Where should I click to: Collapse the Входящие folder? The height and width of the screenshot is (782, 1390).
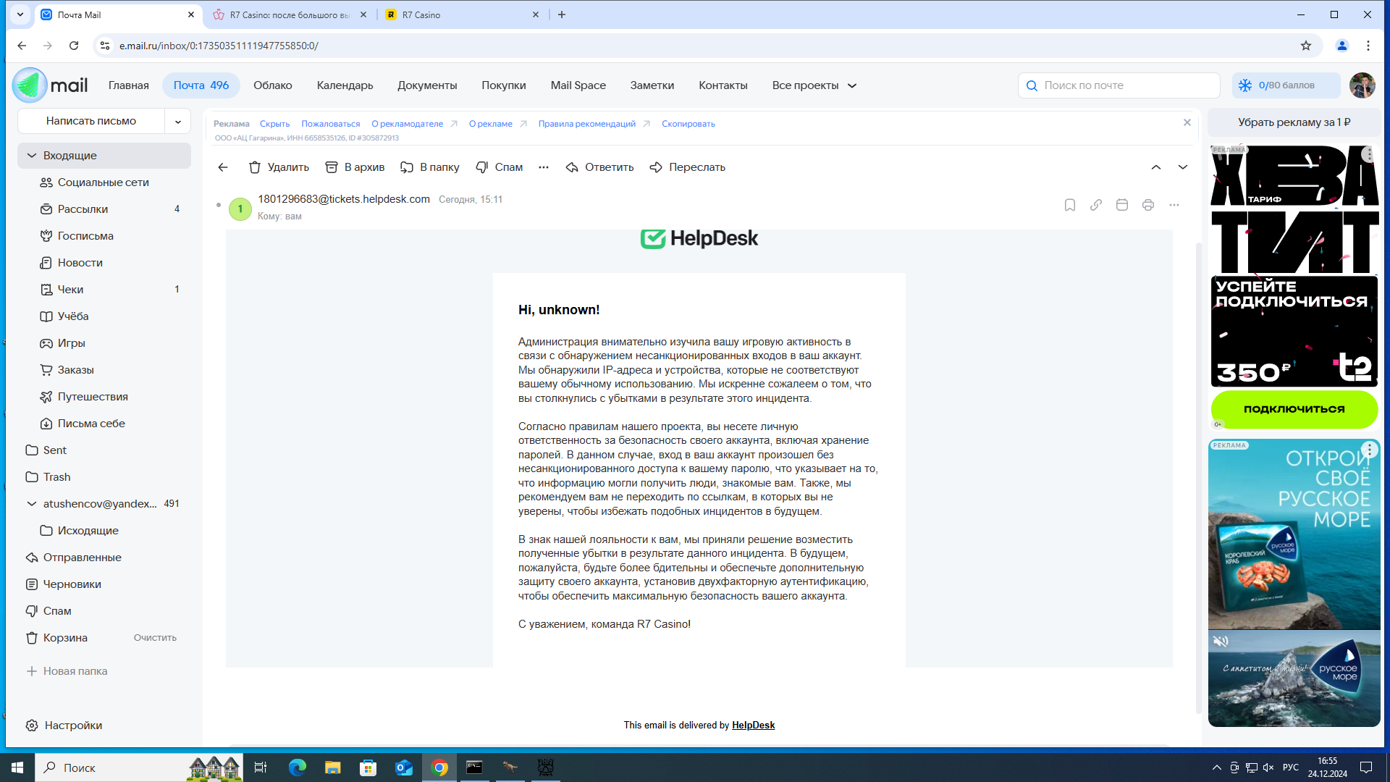point(32,156)
